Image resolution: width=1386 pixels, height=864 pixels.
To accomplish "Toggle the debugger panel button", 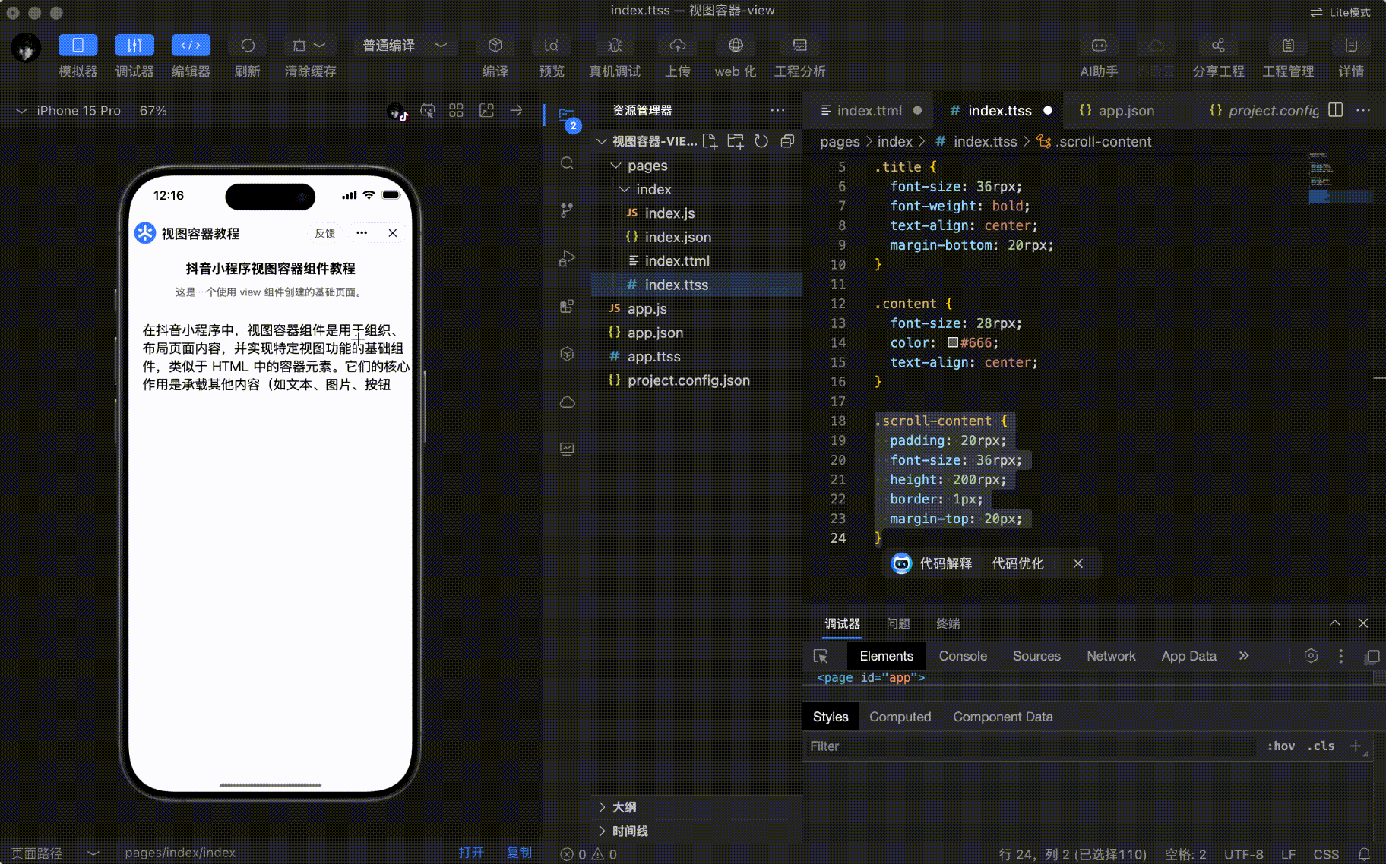I will pyautogui.click(x=134, y=46).
